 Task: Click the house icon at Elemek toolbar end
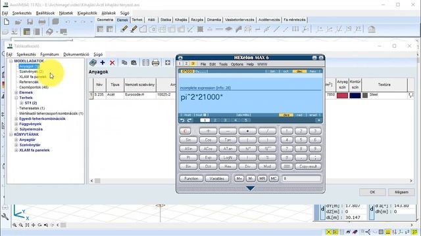372,29
